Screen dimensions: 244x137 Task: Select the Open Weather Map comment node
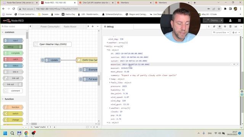(x=53, y=44)
